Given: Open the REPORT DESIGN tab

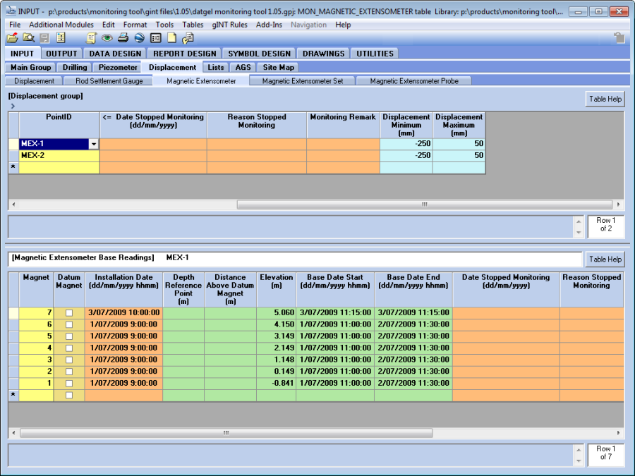Looking at the screenshot, I should coord(185,54).
